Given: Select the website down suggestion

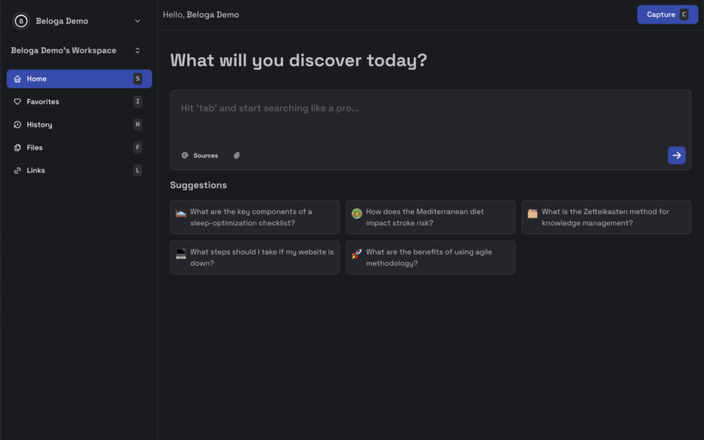Looking at the screenshot, I should pyautogui.click(x=254, y=257).
